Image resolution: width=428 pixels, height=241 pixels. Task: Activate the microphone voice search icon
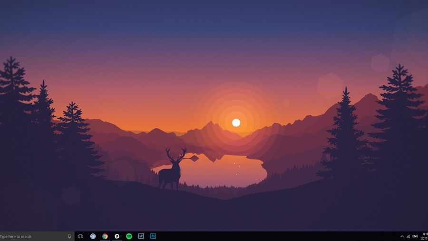click(69, 236)
